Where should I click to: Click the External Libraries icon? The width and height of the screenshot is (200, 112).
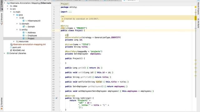8,53
